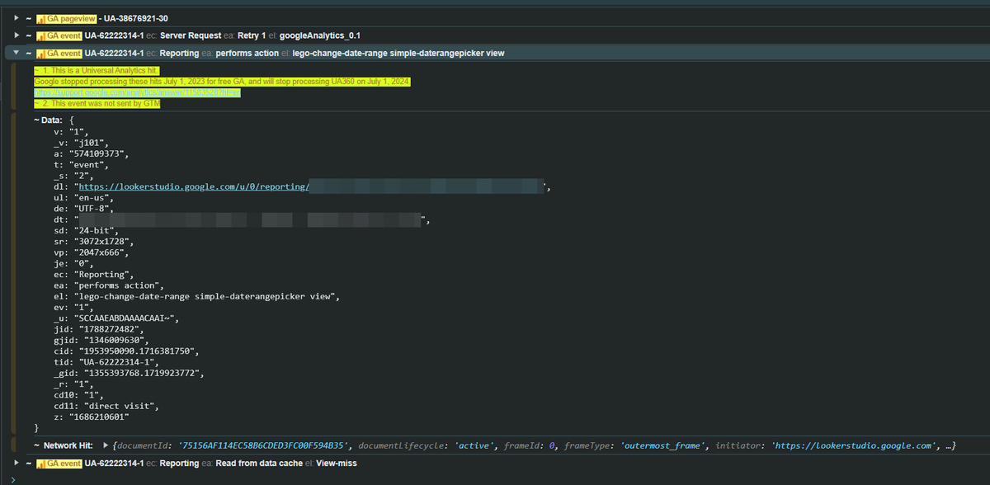Screen dimensions: 990x485
Task: Select the cid: "1953950090.1716381750" value
Action: [x=135, y=352]
